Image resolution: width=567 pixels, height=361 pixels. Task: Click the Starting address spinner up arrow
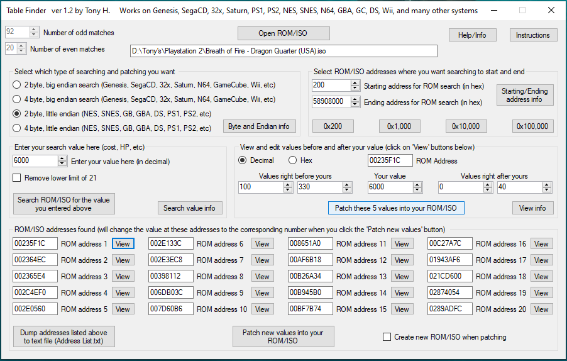coord(355,82)
